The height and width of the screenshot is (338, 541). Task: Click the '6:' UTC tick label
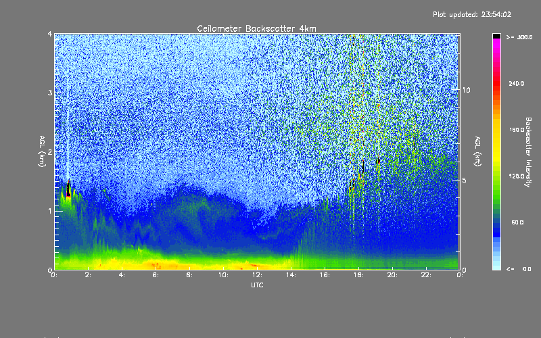pos(156,275)
